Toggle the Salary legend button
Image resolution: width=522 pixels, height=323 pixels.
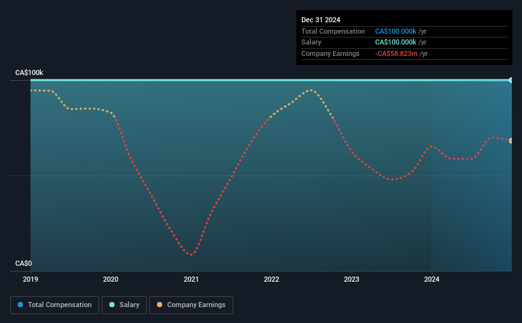pos(124,305)
